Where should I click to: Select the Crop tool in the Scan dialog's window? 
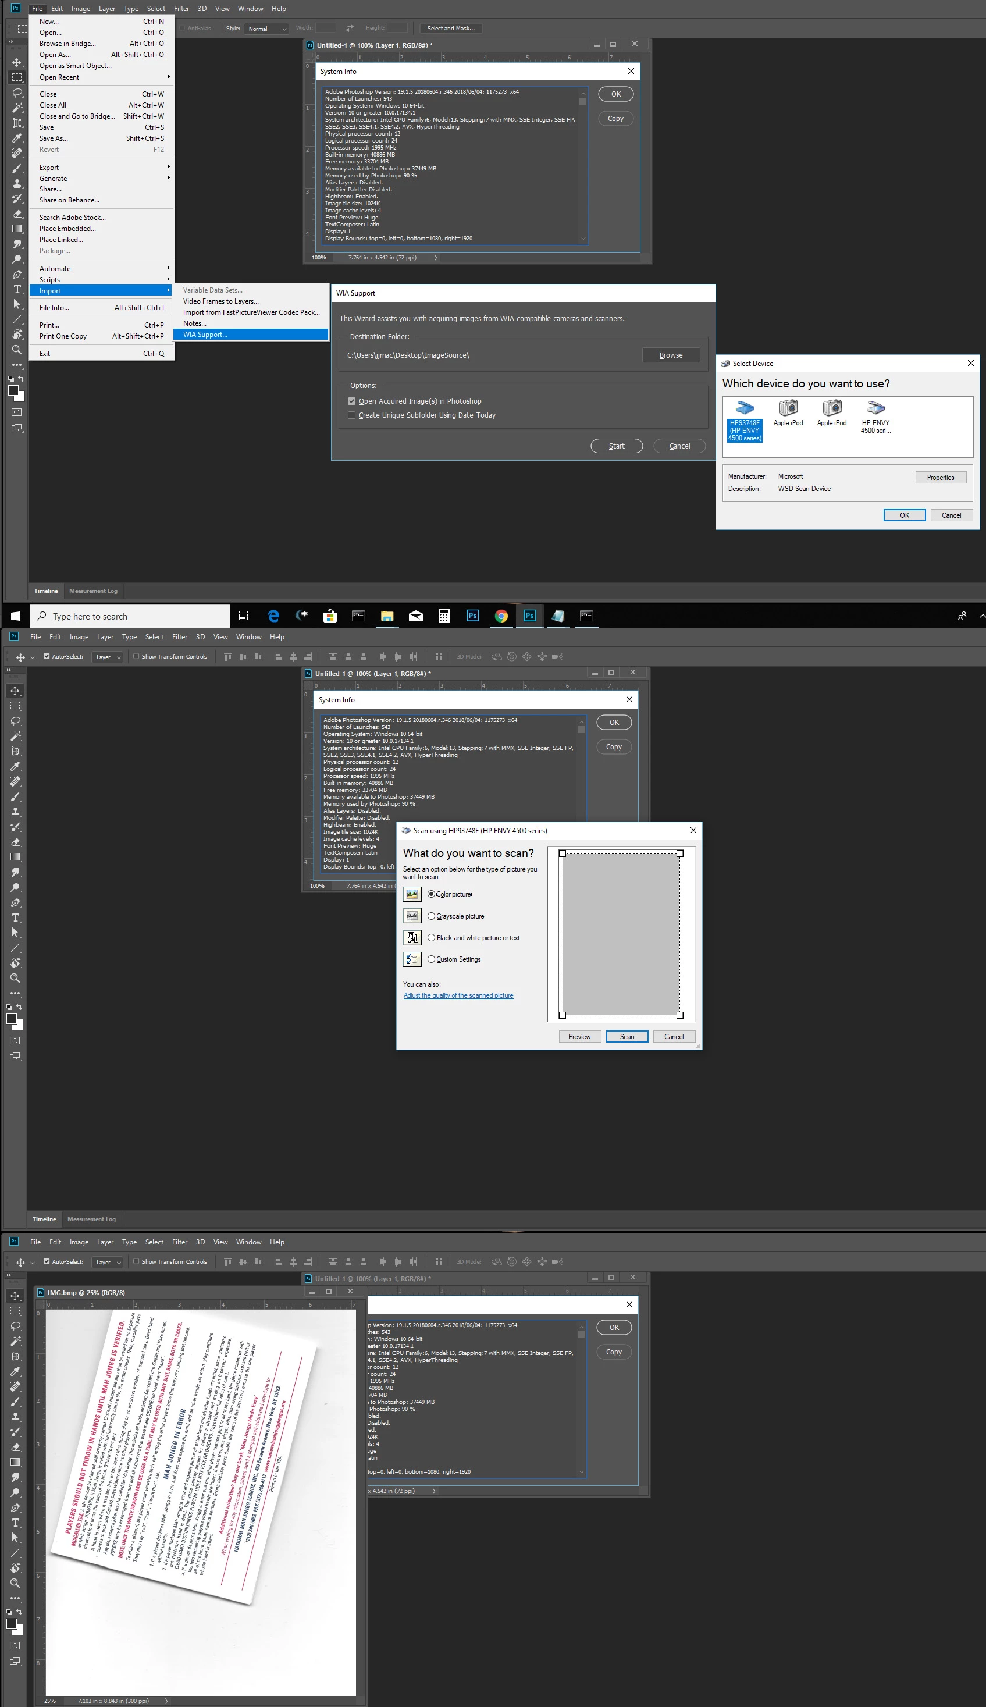tap(16, 752)
